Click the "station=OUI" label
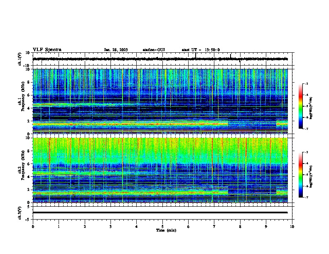The width and height of the screenshot is (329, 254). [x=154, y=50]
